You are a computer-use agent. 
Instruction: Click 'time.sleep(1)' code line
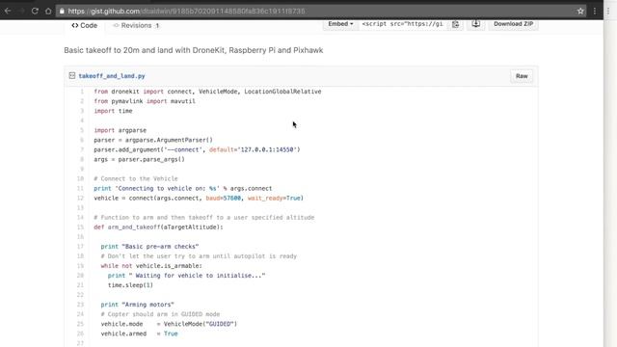[130, 285]
